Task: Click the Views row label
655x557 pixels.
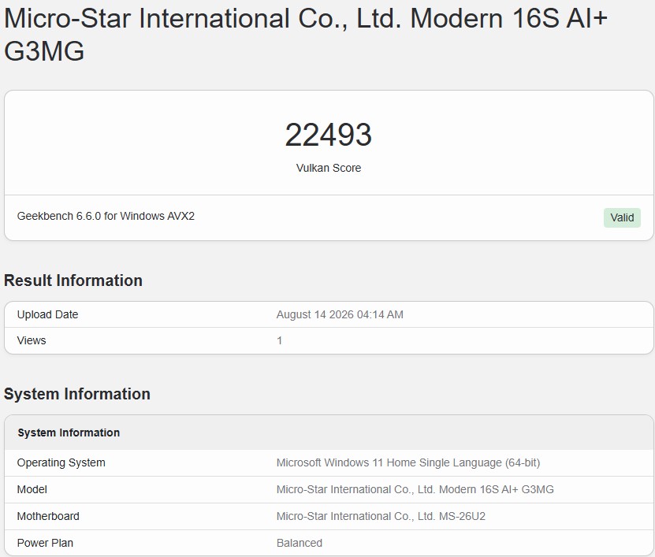Action: pos(32,340)
